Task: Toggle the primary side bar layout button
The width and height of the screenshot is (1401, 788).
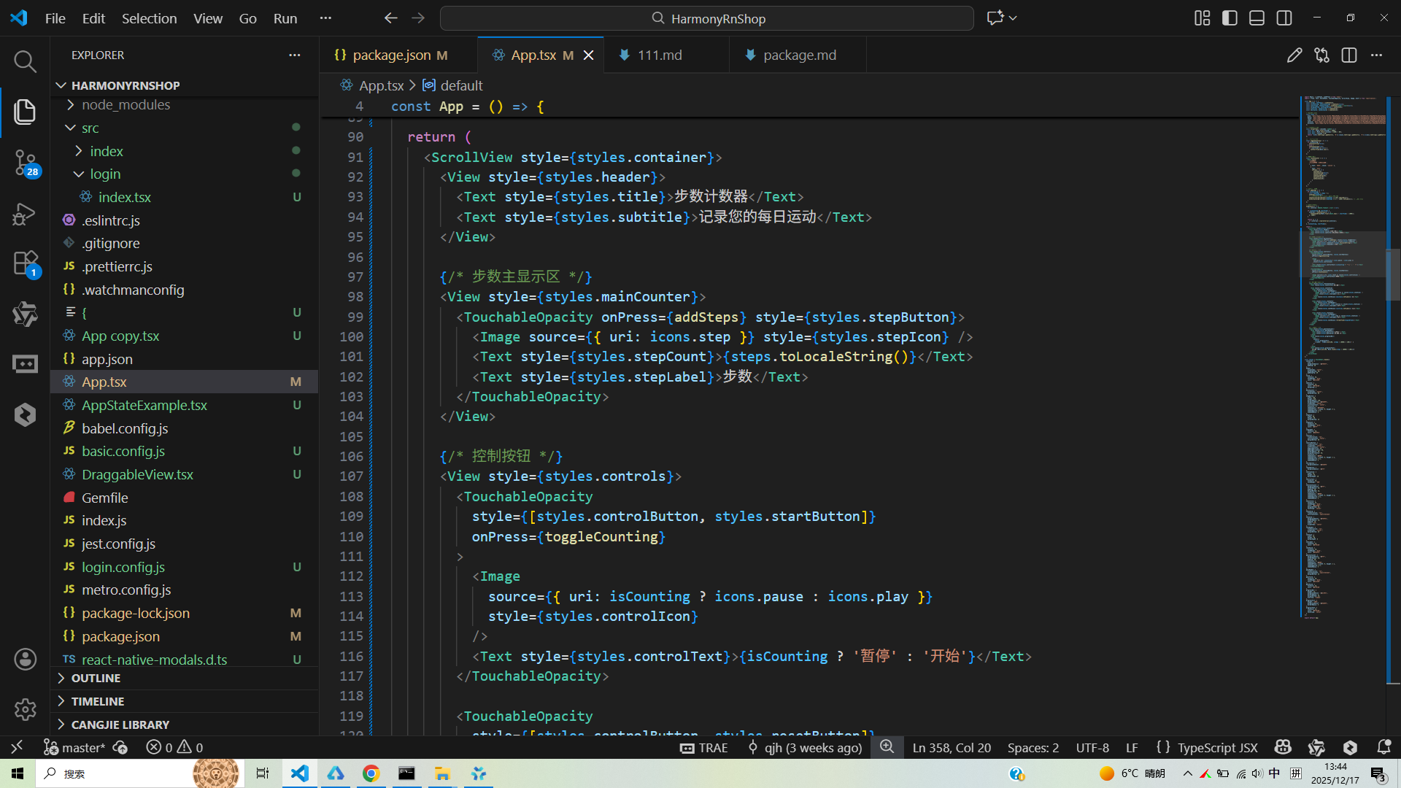Action: coord(1230,18)
